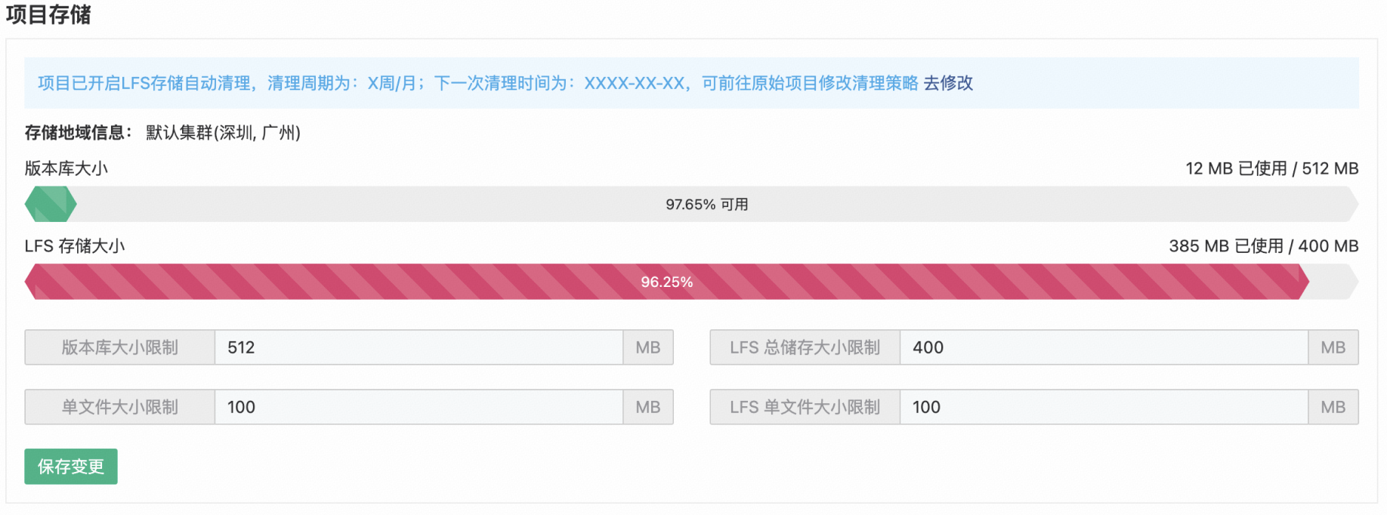
Task: Click the gray LFS 单文件大小限制 label box
Action: [x=805, y=407]
